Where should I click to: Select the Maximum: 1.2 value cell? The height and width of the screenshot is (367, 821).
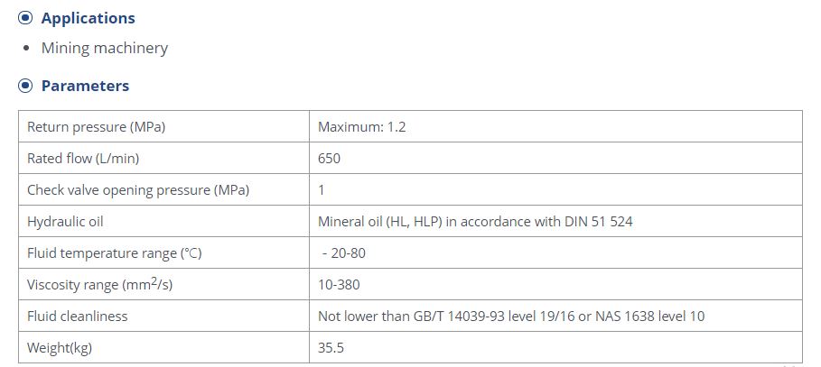click(x=555, y=126)
